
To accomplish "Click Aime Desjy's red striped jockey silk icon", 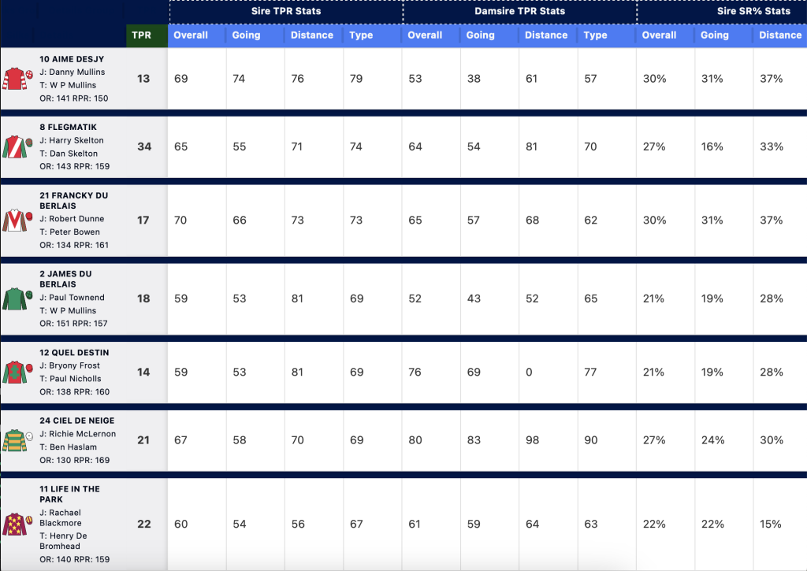I will (x=14, y=80).
